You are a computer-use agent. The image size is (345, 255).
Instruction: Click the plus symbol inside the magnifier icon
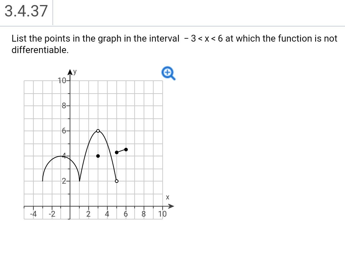coord(167,72)
